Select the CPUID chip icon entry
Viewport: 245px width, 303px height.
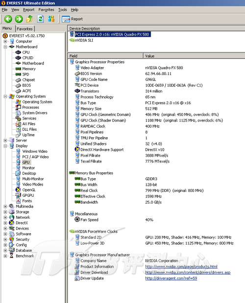(x=18, y=58)
